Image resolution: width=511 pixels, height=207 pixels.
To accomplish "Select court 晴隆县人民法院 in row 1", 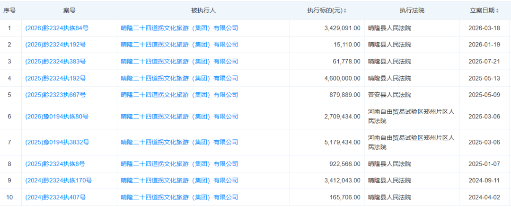I will (389, 28).
